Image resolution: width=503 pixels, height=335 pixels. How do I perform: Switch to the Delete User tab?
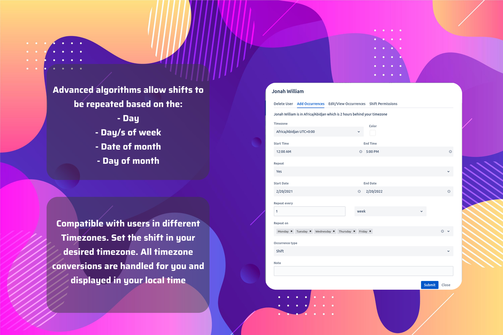point(283,104)
